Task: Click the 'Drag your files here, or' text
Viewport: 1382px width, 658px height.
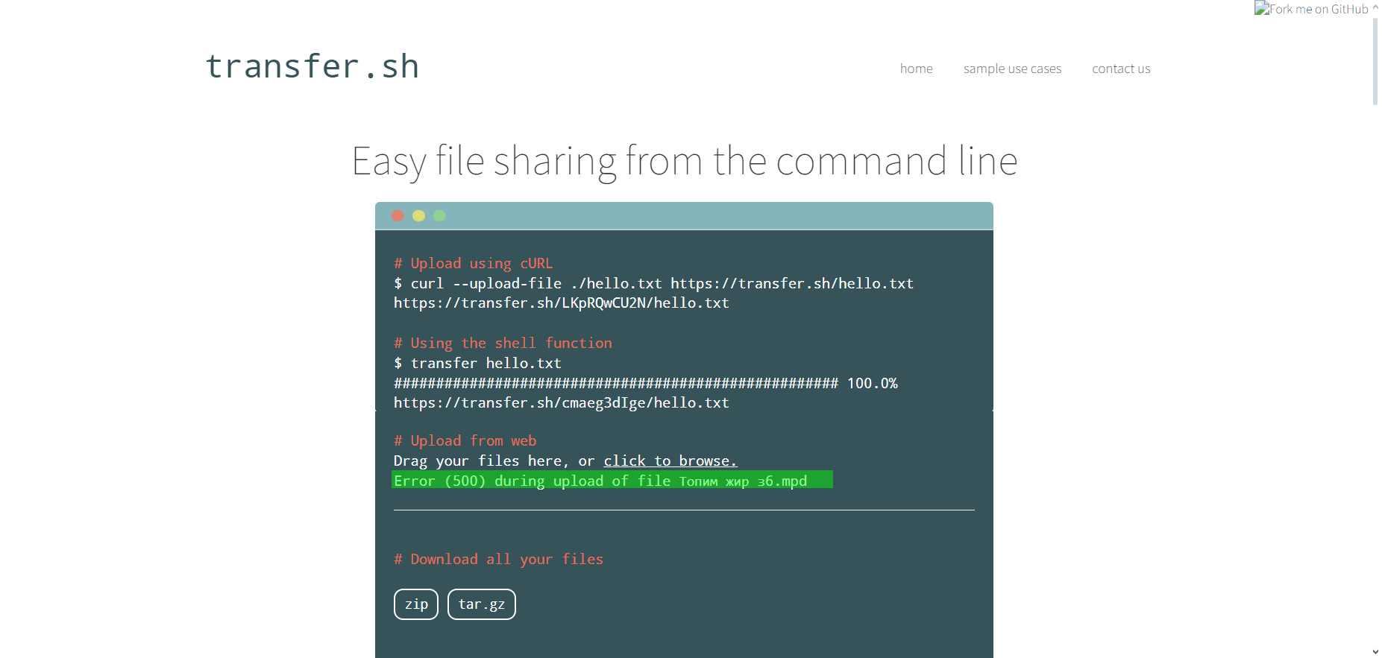Action: tap(494, 461)
